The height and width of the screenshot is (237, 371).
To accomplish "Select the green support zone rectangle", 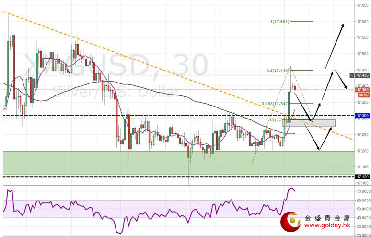I will 179,163.
